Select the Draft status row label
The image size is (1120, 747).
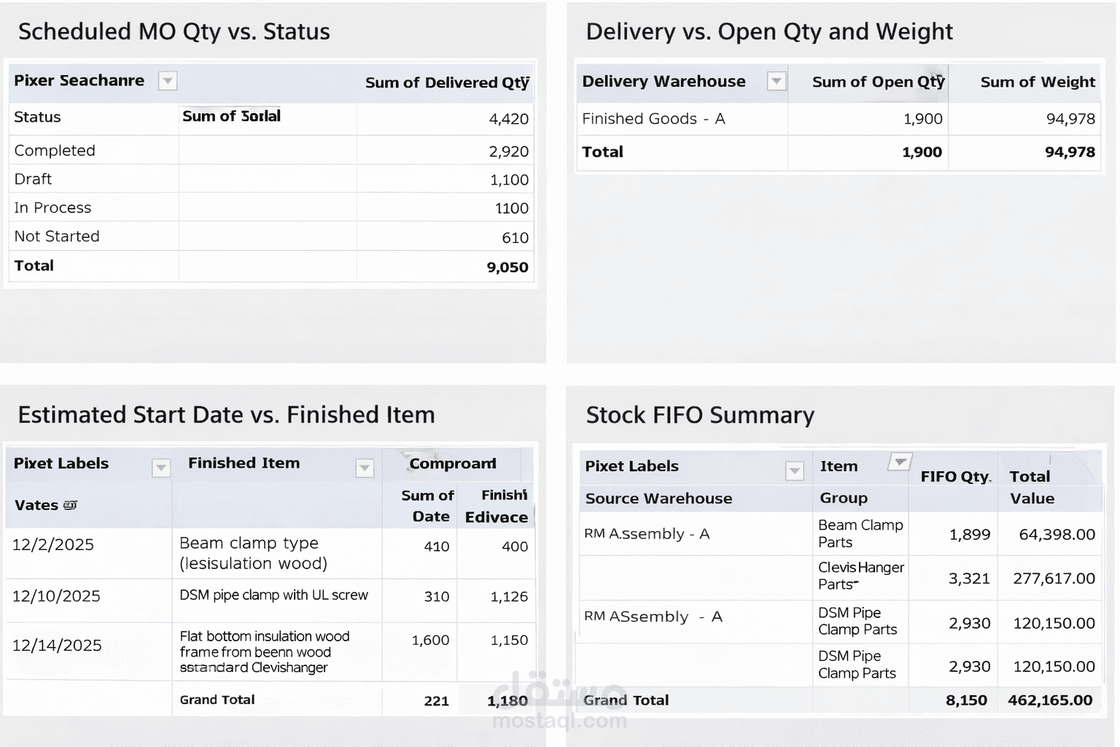[x=33, y=179]
